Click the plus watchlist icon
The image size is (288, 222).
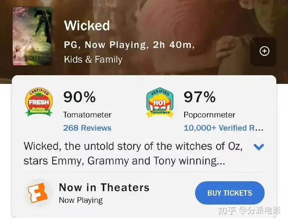[x=264, y=51]
